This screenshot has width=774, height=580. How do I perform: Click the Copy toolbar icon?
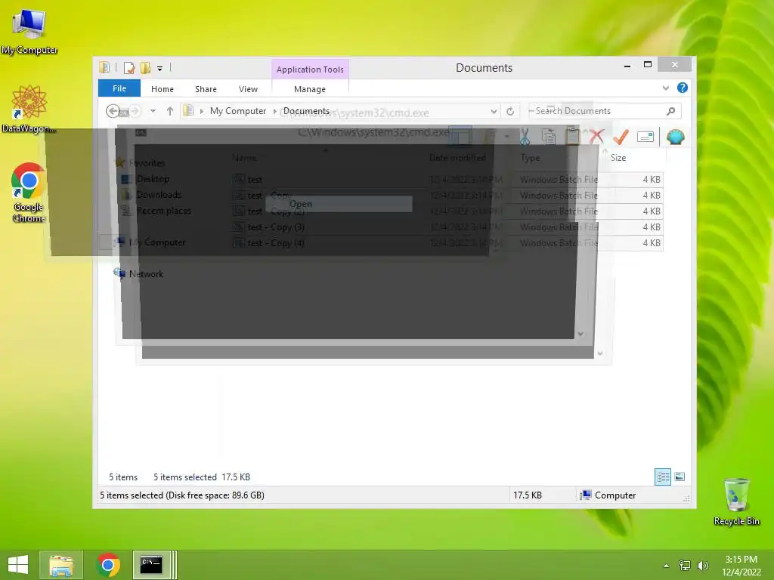point(549,137)
